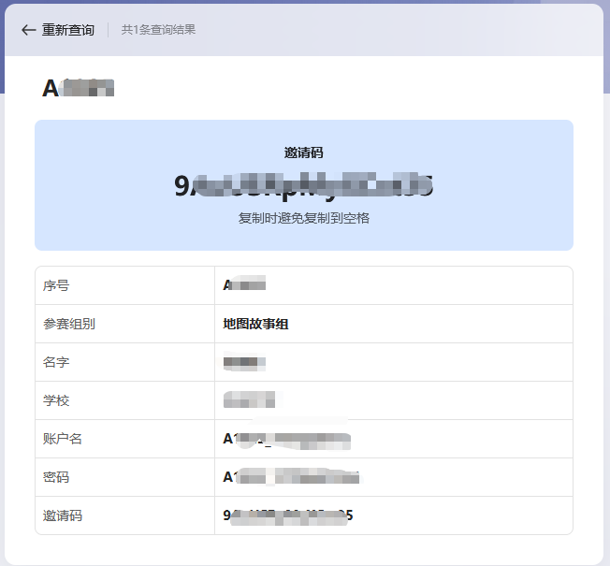Image resolution: width=610 pixels, height=566 pixels.
Task: Select the 序号 value cell
Action: click(x=244, y=285)
